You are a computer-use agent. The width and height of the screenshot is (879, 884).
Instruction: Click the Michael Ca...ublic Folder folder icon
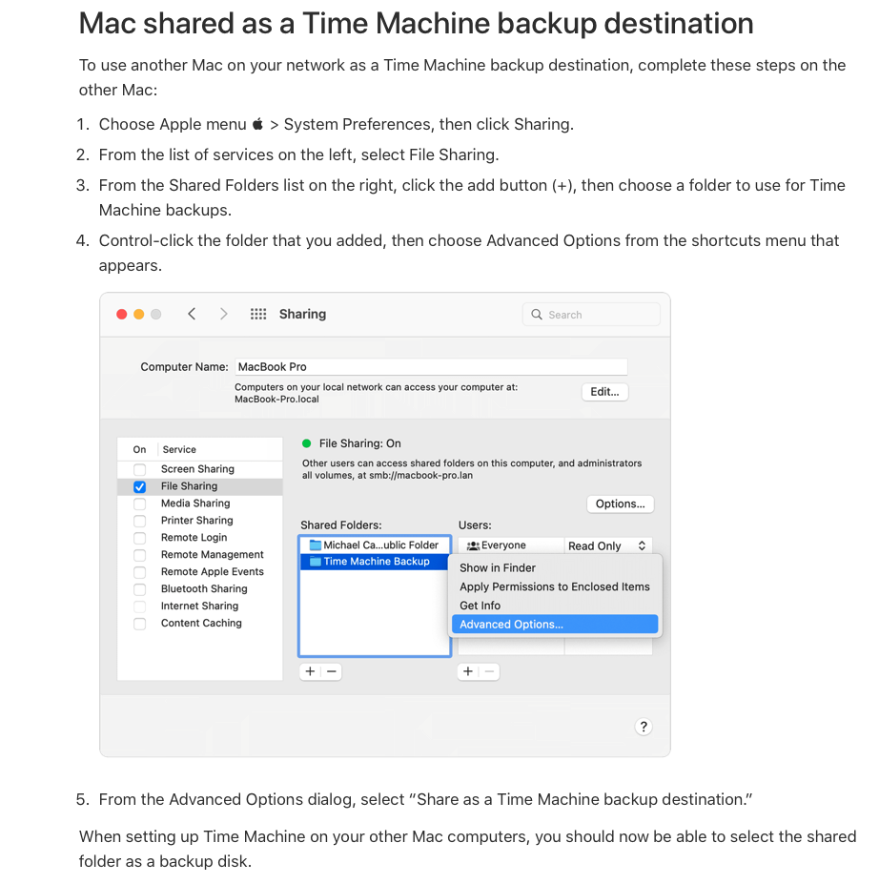coord(316,545)
